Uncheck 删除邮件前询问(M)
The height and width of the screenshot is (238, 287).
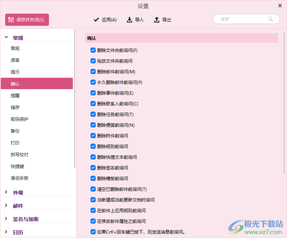(x=93, y=71)
